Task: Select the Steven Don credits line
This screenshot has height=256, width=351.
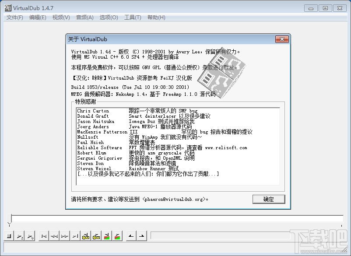Action: pyautogui.click(x=126, y=163)
